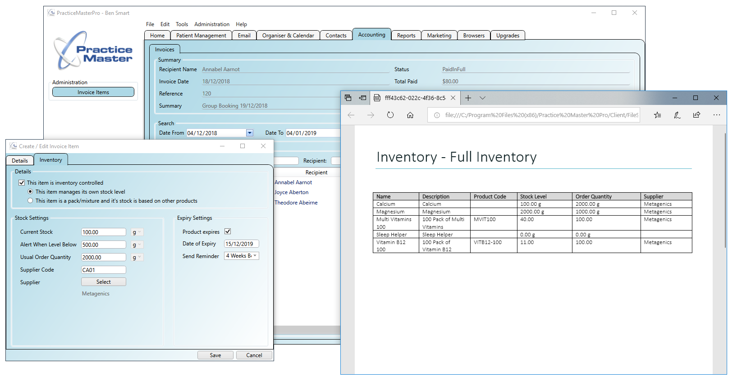Click the Supplier Code input field
Viewport: 733px width, 381px height.
pos(103,270)
